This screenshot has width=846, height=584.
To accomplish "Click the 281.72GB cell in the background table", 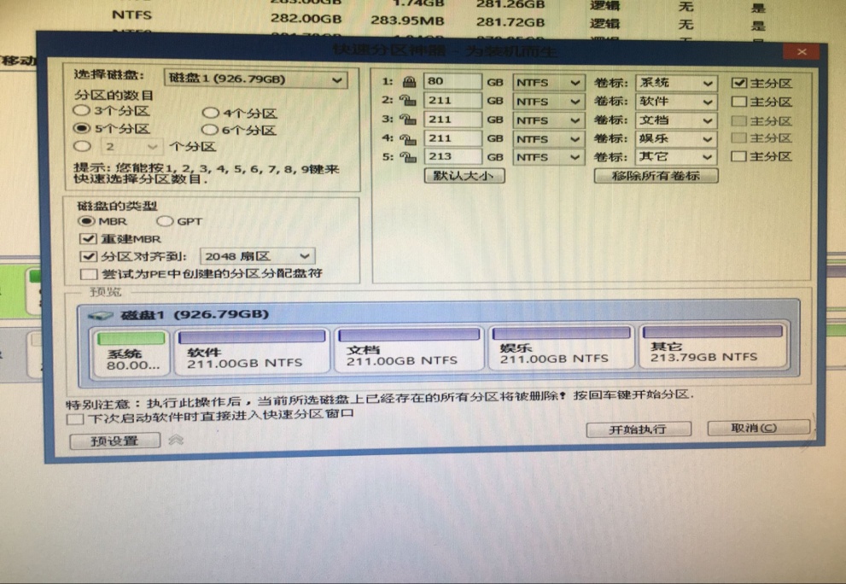I will click(511, 23).
